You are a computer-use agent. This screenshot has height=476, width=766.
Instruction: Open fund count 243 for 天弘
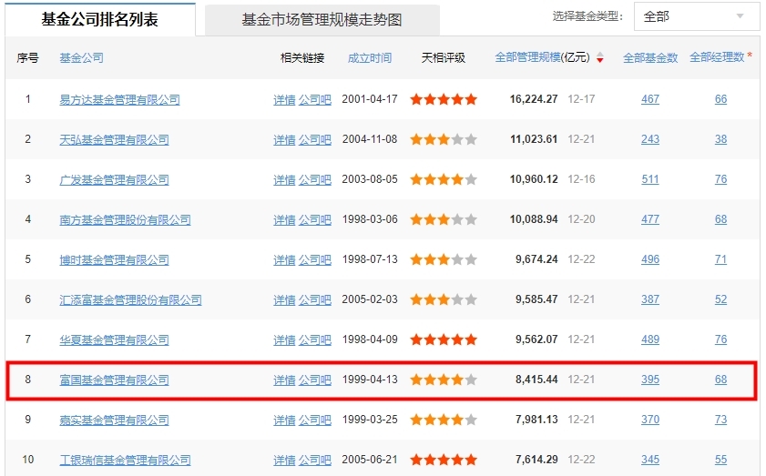(650, 139)
